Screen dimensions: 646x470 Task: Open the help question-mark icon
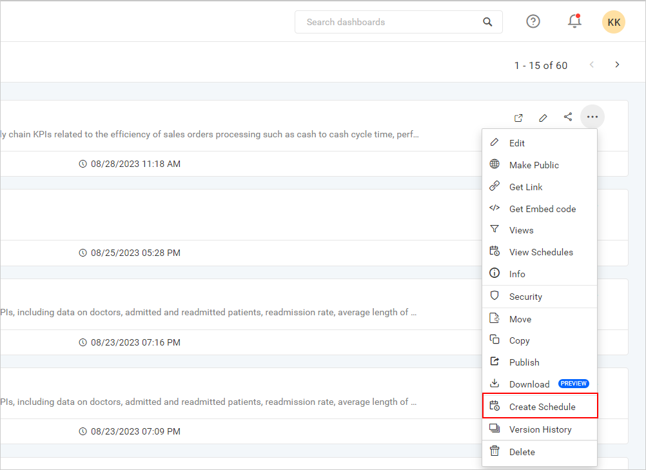[533, 21]
